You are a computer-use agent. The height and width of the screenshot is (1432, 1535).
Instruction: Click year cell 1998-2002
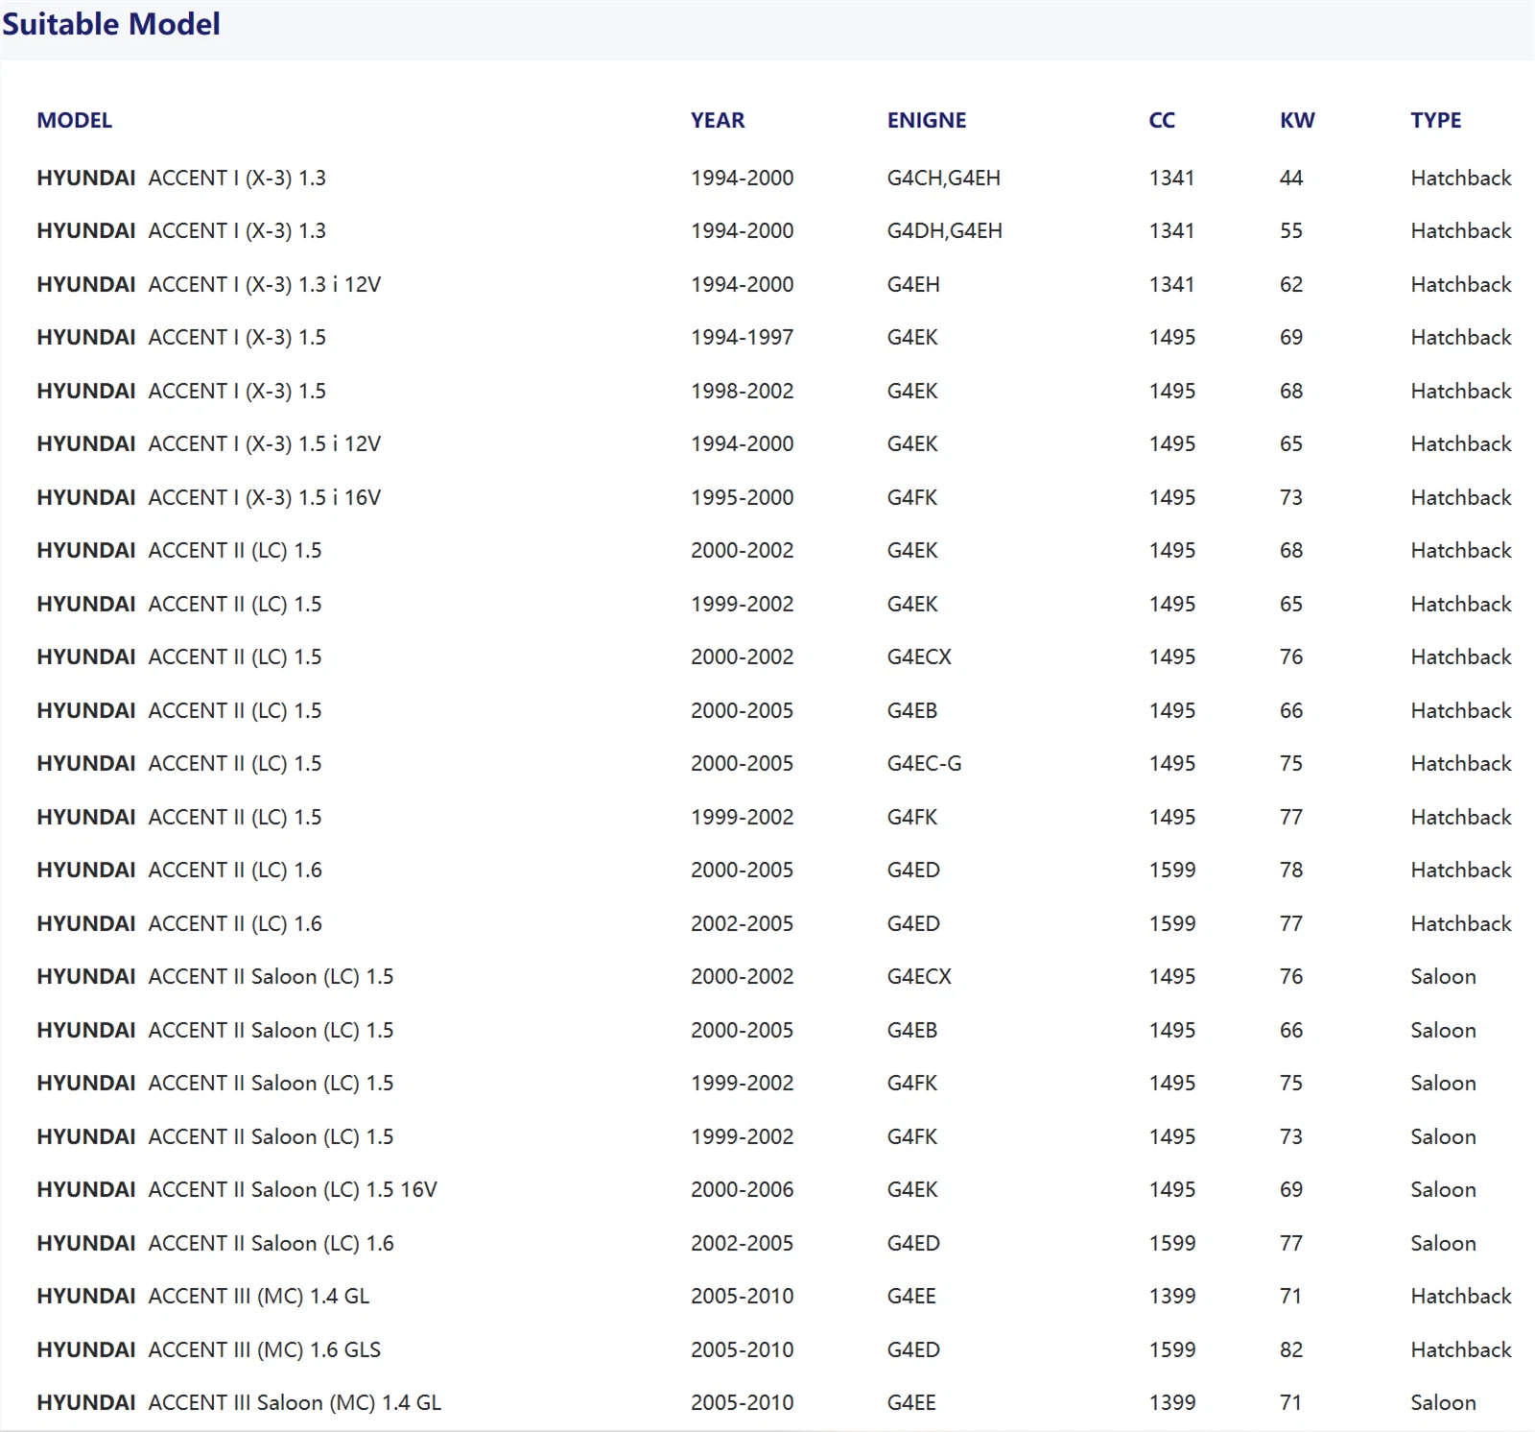tap(743, 391)
